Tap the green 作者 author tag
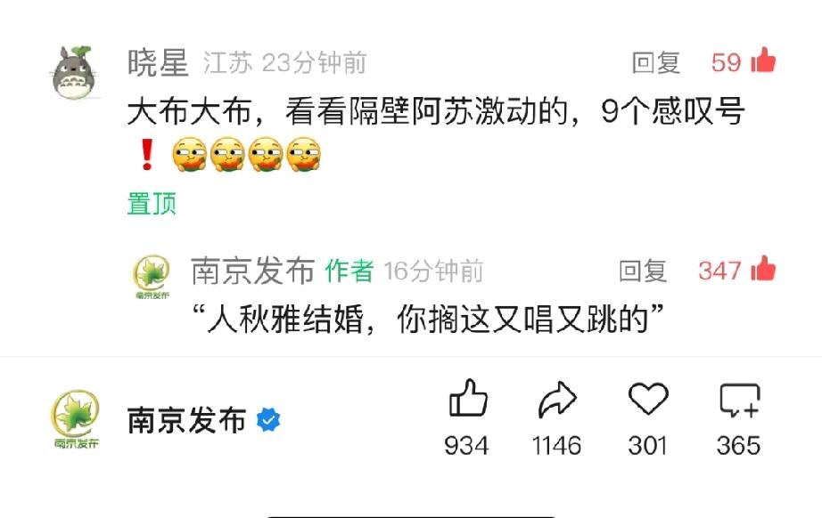Viewport: 822px width, 518px height. pos(349,271)
